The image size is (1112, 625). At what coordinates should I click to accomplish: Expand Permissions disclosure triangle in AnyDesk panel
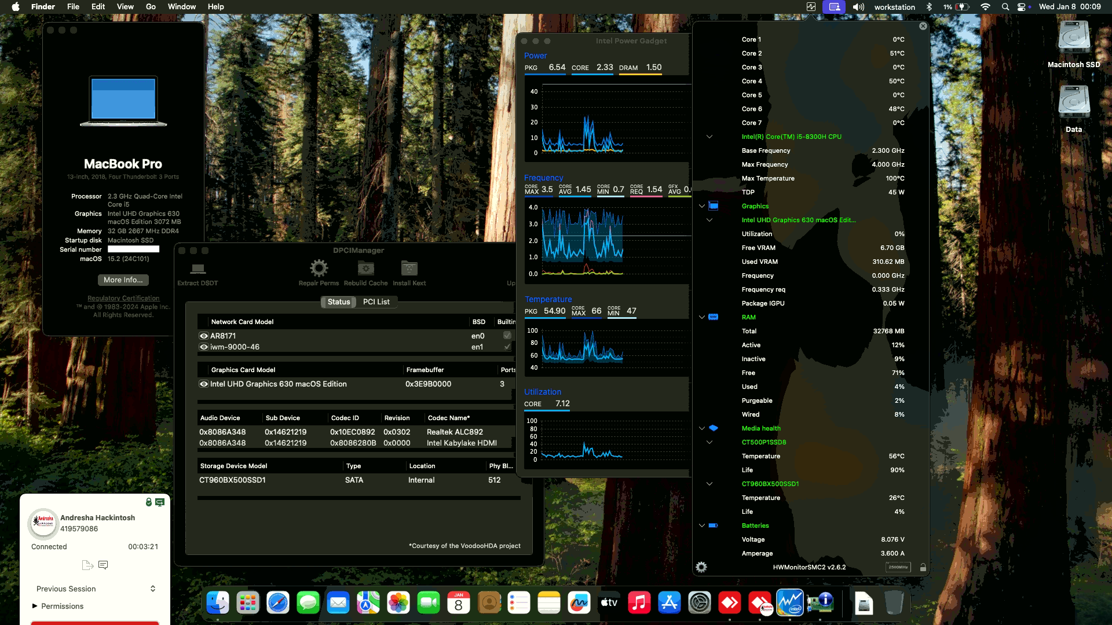pyautogui.click(x=35, y=606)
